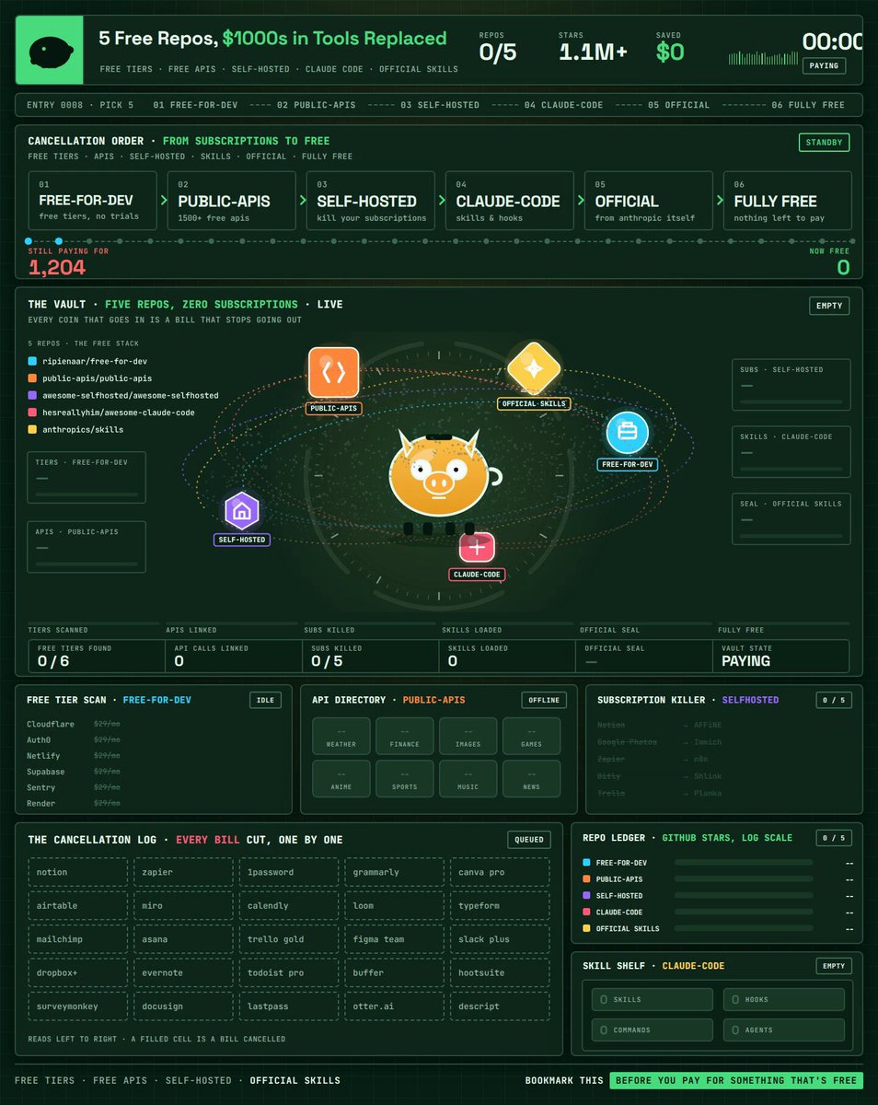Select the purple SELF-HOSTED house icon
The width and height of the screenshot is (878, 1105).
[241, 511]
